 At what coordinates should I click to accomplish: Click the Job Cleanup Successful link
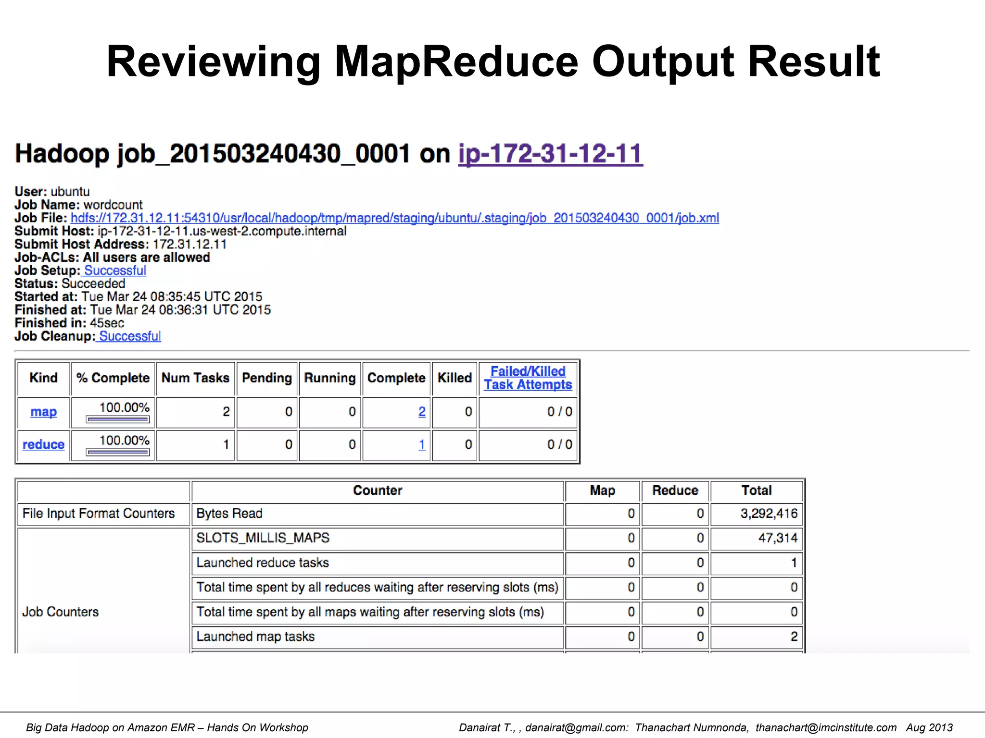(130, 336)
